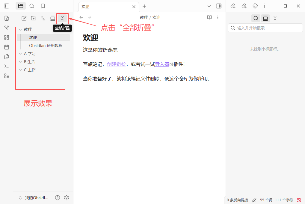Click the bottom ribbon list icon
The height and width of the screenshot is (204, 305).
(7, 76)
